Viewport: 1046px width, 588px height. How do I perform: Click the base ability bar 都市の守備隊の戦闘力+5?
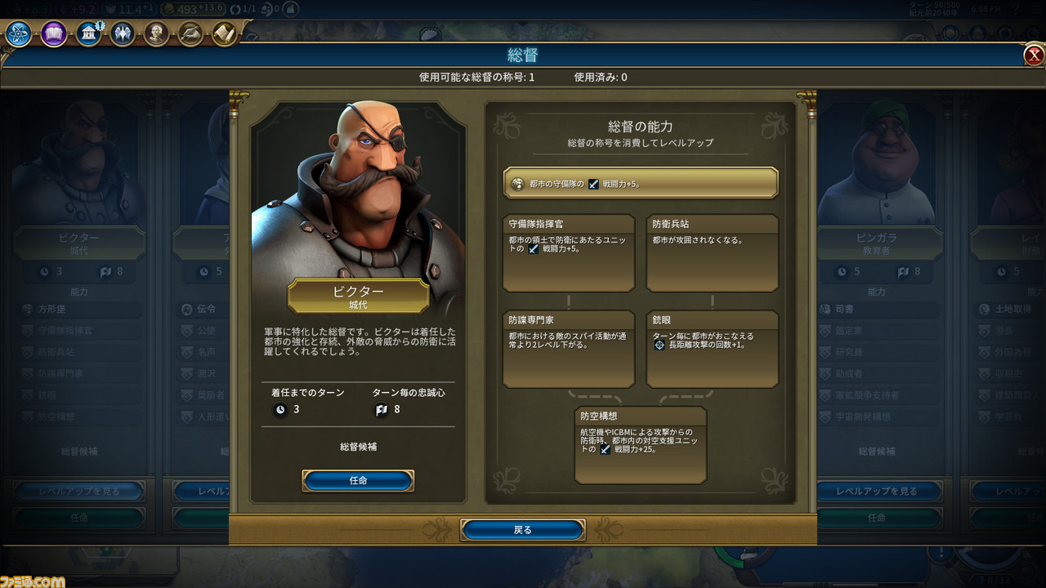641,184
